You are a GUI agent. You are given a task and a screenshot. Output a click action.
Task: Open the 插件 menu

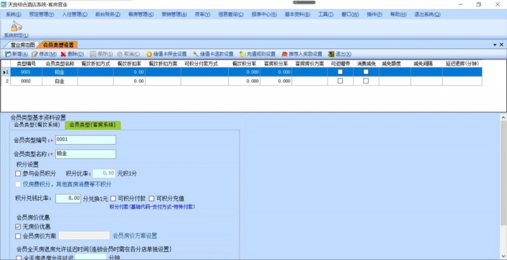[375, 14]
